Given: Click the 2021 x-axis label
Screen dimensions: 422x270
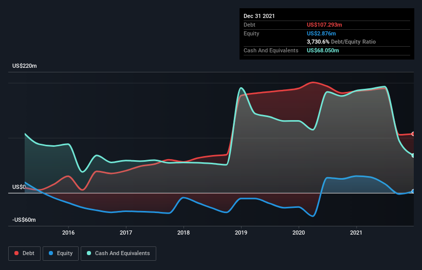Looking at the screenshot, I should coord(356,233).
